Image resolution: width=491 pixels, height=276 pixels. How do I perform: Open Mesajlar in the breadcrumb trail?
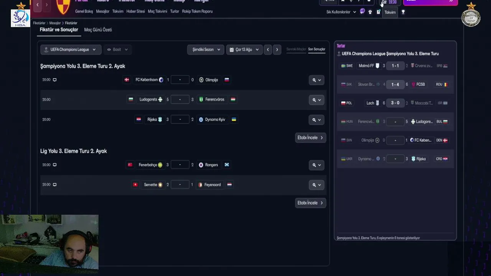pos(55,23)
